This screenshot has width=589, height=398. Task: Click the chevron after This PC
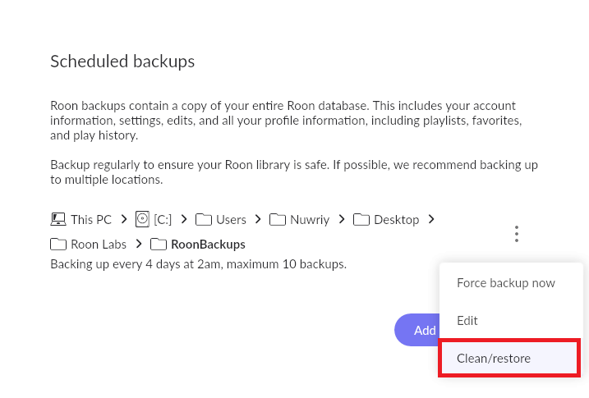pos(123,219)
